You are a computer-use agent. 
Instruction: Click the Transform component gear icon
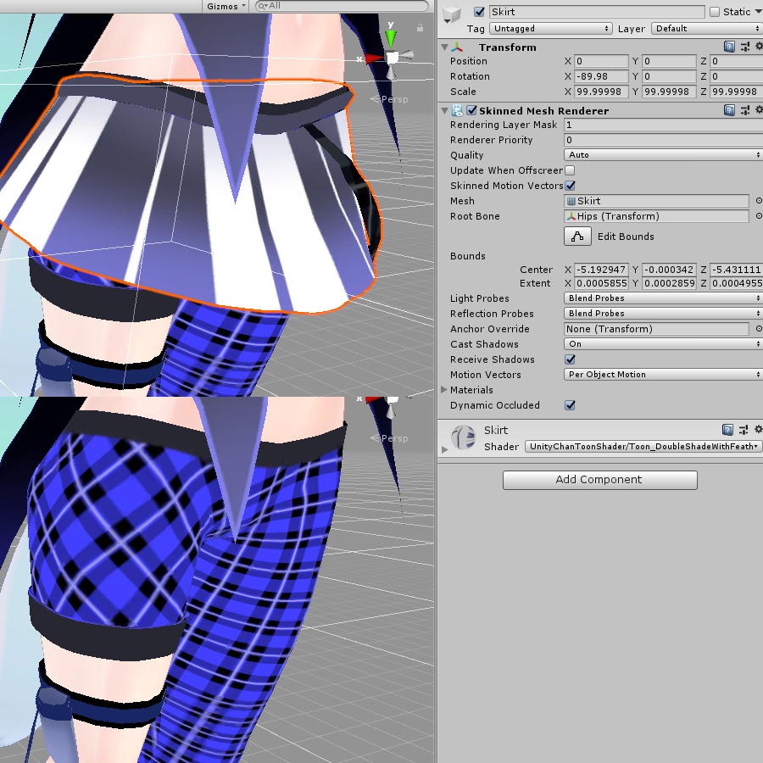pyautogui.click(x=759, y=47)
